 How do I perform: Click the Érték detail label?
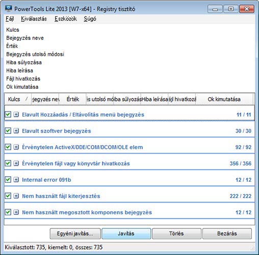[x=12, y=46]
